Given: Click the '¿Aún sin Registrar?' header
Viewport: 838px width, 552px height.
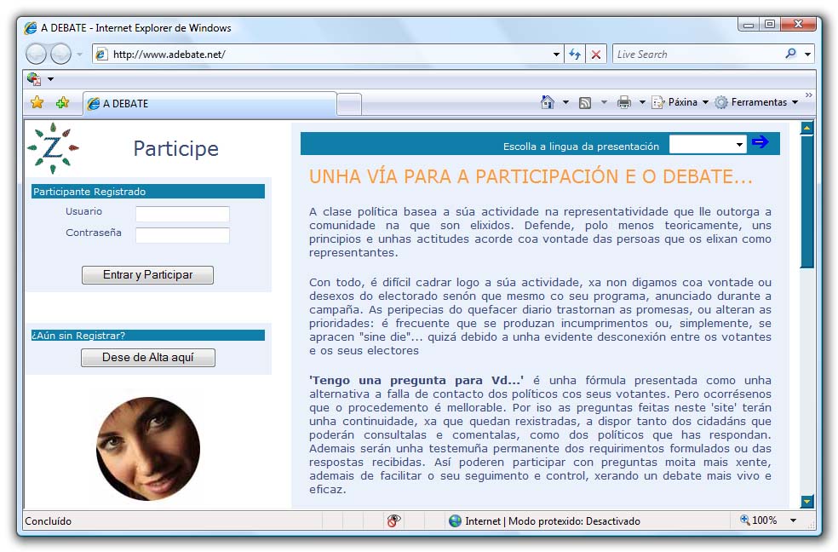Looking at the screenshot, I should (x=148, y=335).
